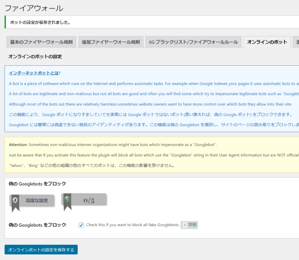Click the "Yahoo"、"Bing" note line
This screenshot has height=260, width=299.
click(x=92, y=166)
